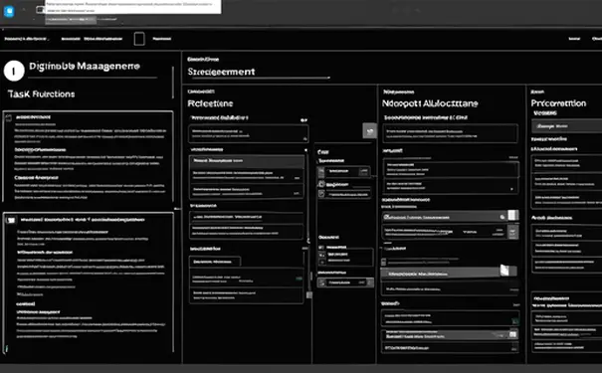This screenshot has height=373, width=602.
Task: Click the small outlined button in the lower Rcfeettlene section
Action: tap(215, 262)
